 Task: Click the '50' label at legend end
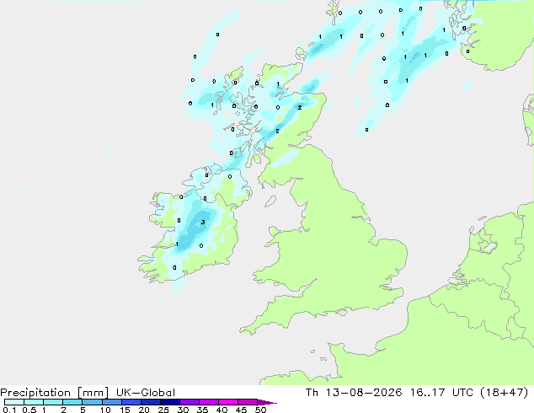260,410
